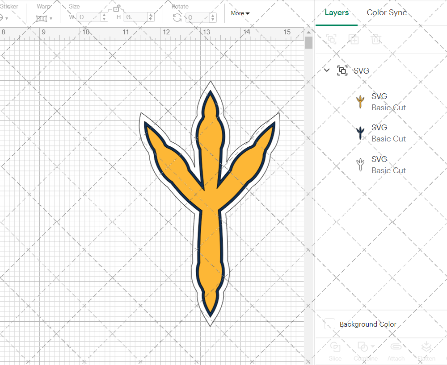
Task: Click the group layers icon
Action: click(x=331, y=39)
